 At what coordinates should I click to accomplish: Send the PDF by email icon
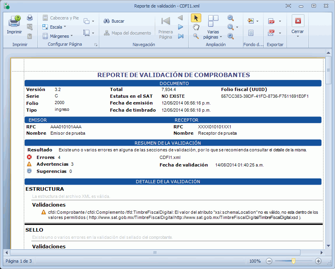(271, 33)
